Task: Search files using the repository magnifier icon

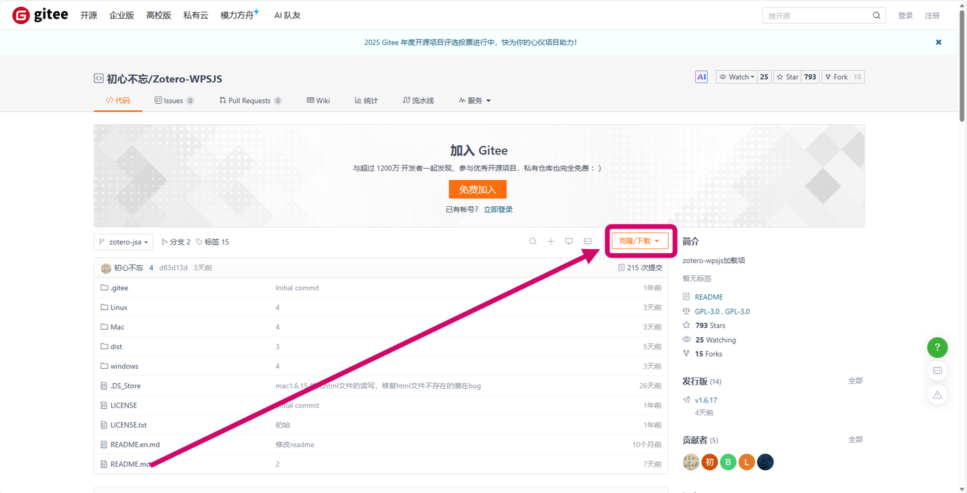Action: click(x=533, y=242)
